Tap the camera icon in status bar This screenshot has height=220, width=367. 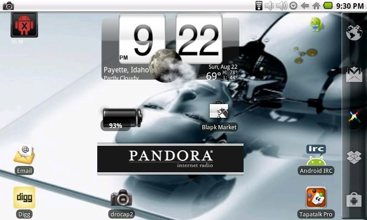(x=8, y=5)
